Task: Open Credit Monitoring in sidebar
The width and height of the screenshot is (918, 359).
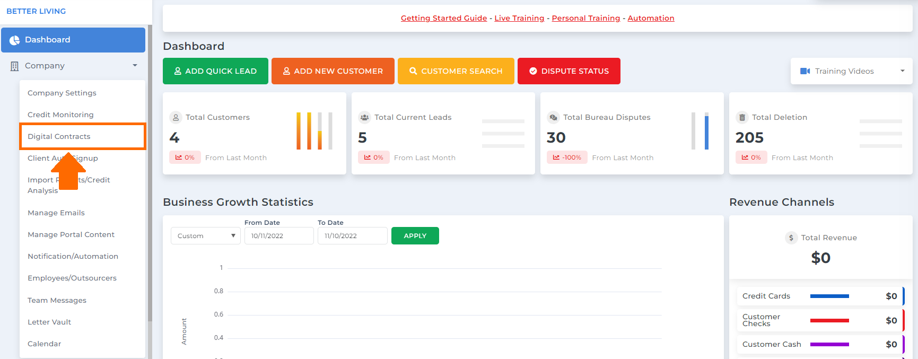Action: coord(60,115)
